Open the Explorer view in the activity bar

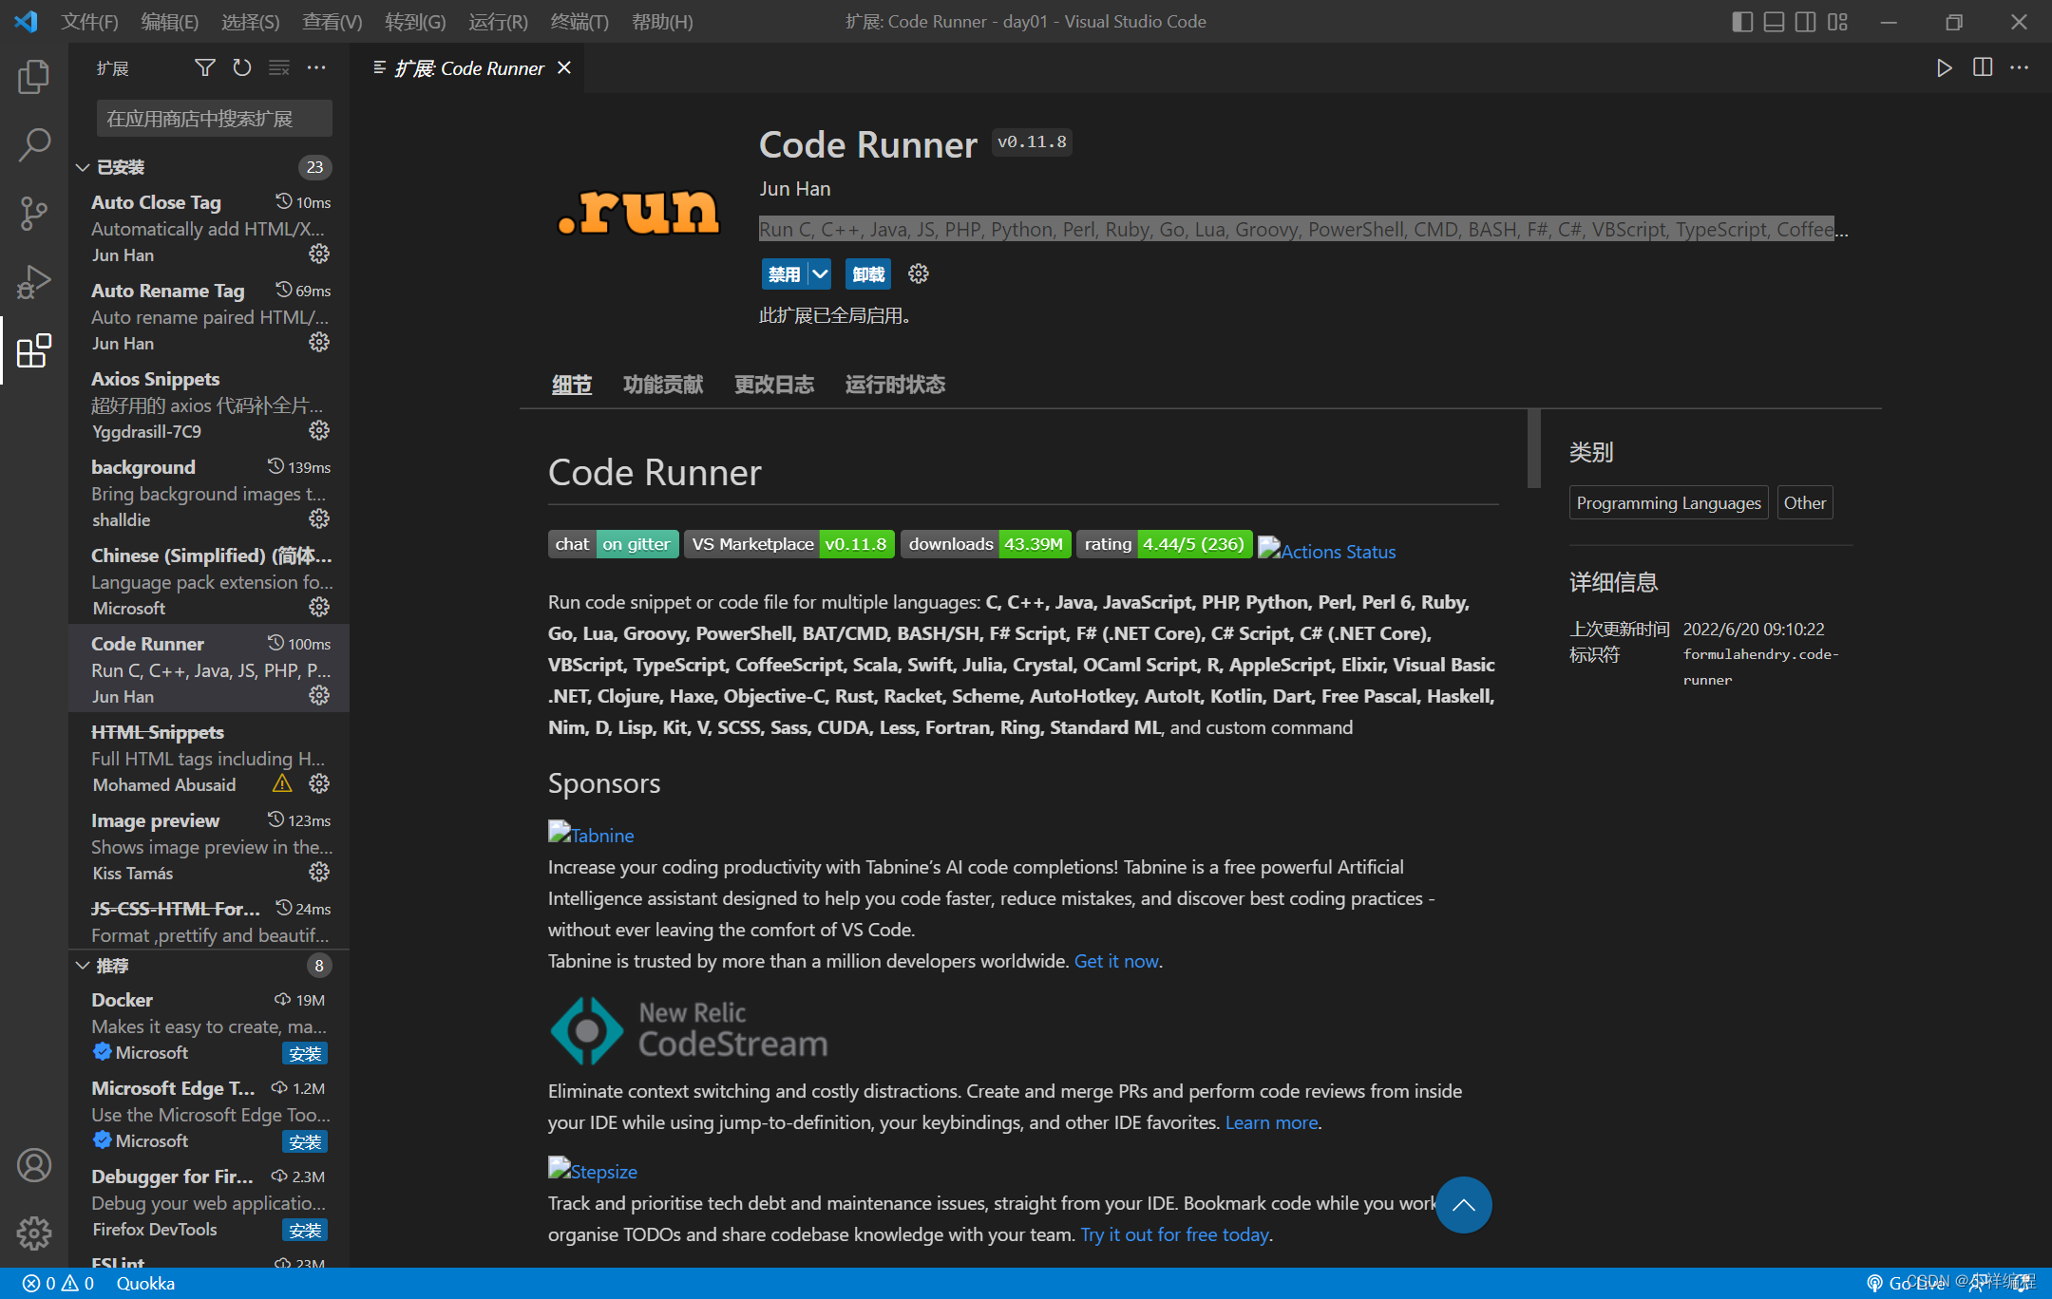tap(34, 77)
